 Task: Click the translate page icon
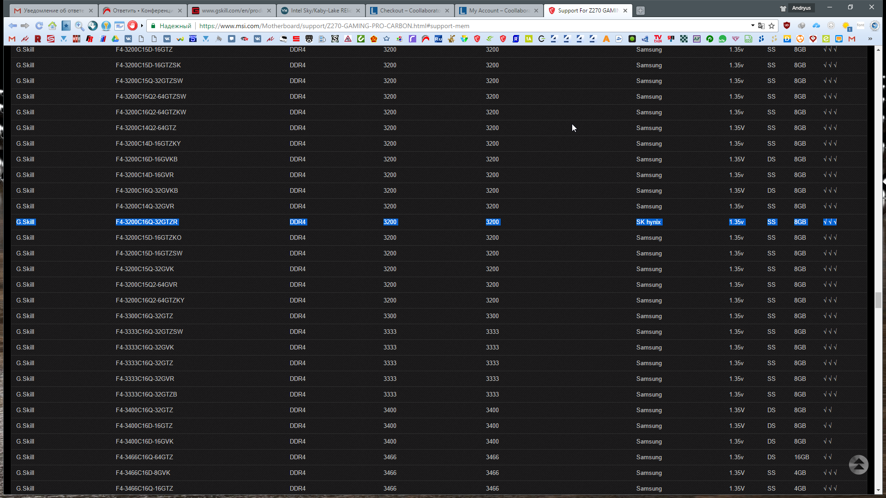coord(761,26)
